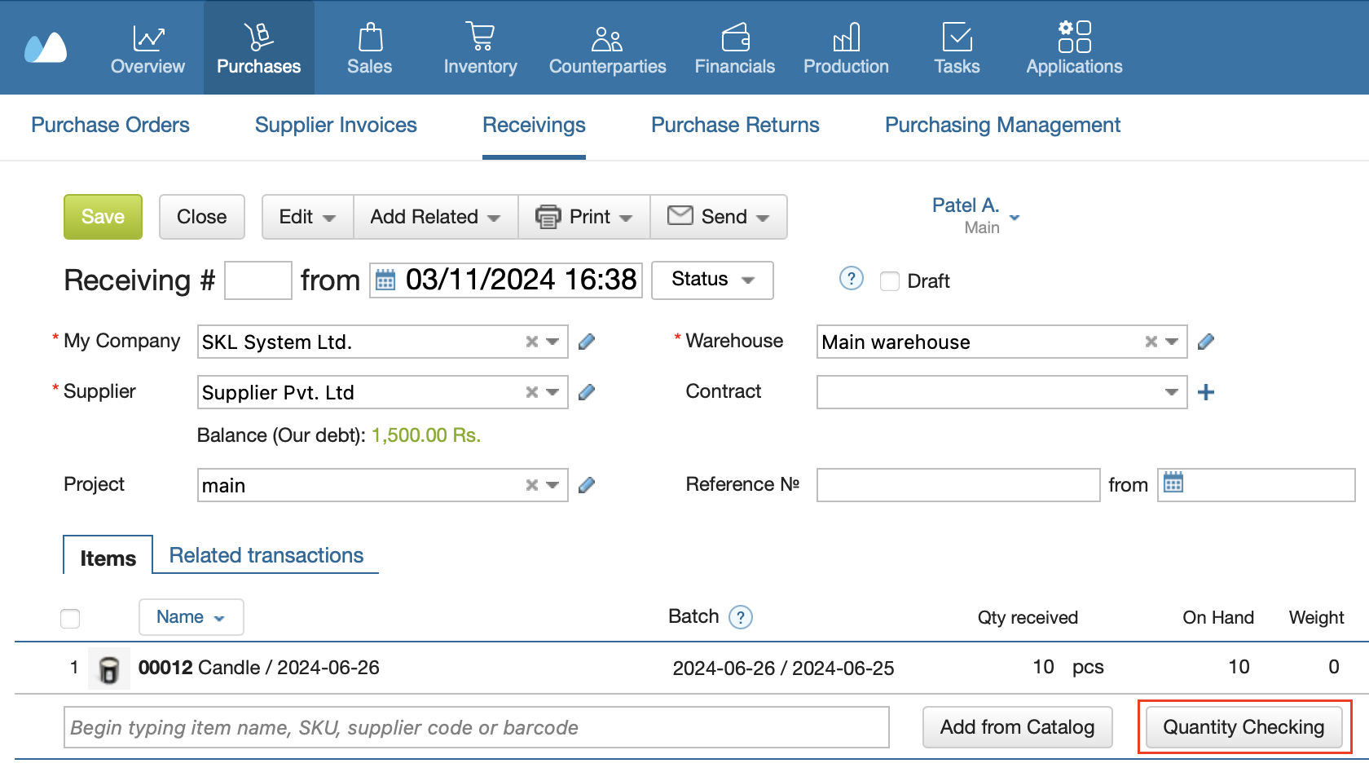Edit My Company with pencil icon
Image resolution: width=1369 pixels, height=781 pixels.
point(586,342)
